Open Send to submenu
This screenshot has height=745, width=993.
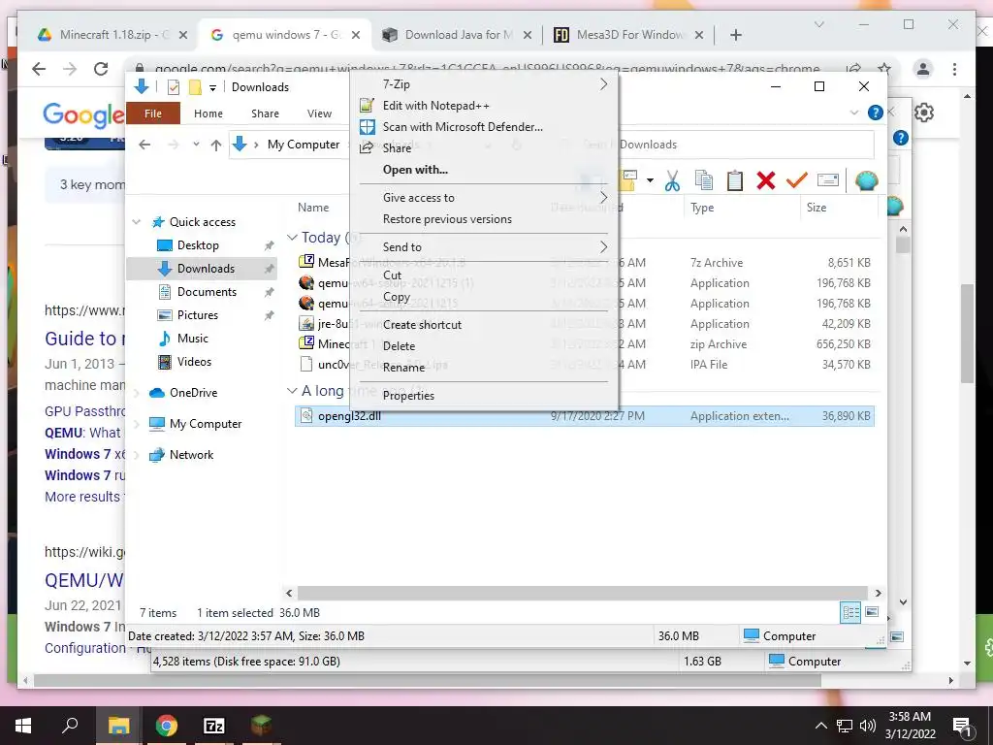[x=485, y=247]
